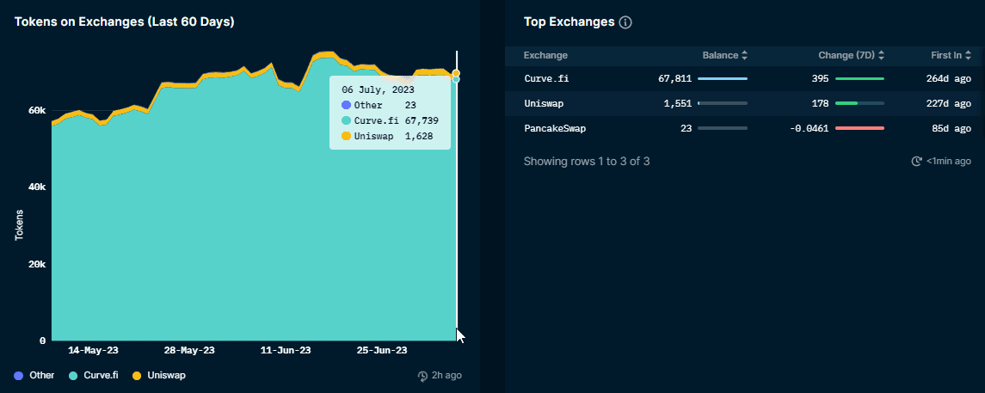Click the chart's 2h ago refresh icon

[422, 376]
